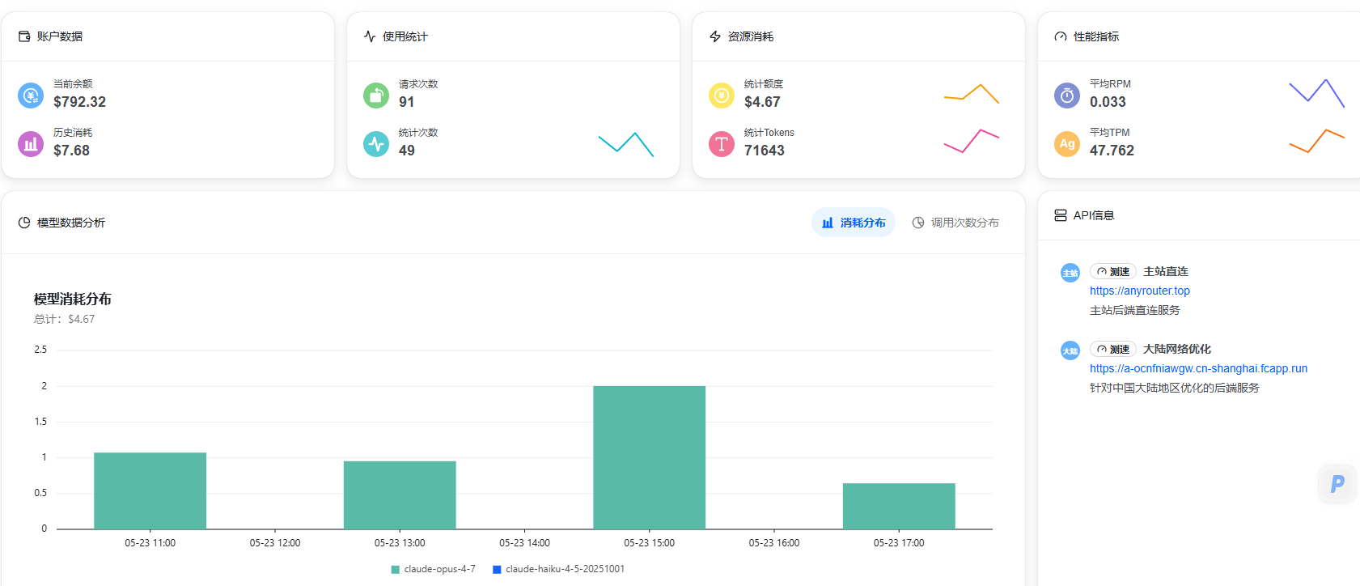Viewport: 1360px width, 586px height.
Task: Click the average RPM timer icon
Action: pos(1067,96)
